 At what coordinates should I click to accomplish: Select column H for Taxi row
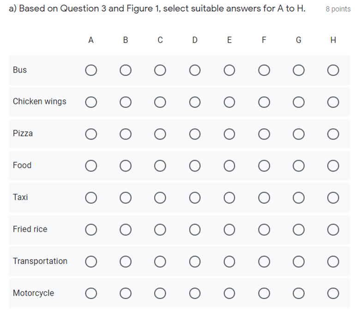click(333, 198)
